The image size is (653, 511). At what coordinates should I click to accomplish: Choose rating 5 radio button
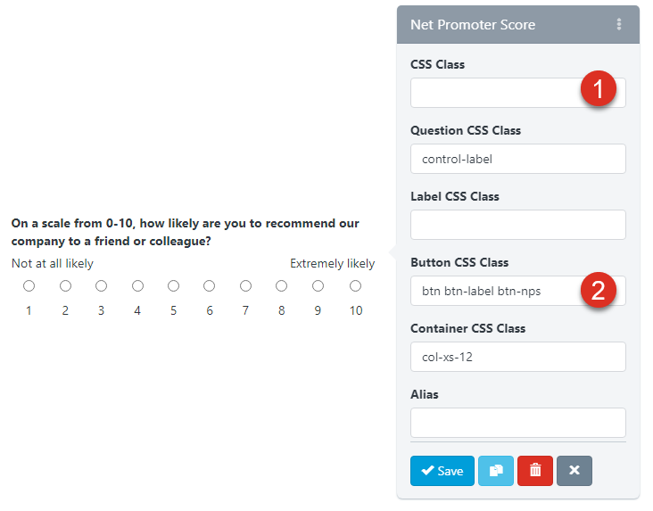(x=174, y=286)
